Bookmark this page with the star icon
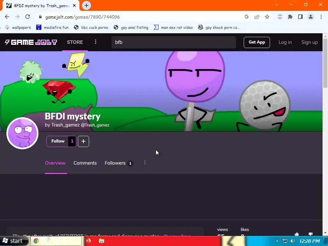Screen dimensions: 328x246 click(x=267, y=17)
